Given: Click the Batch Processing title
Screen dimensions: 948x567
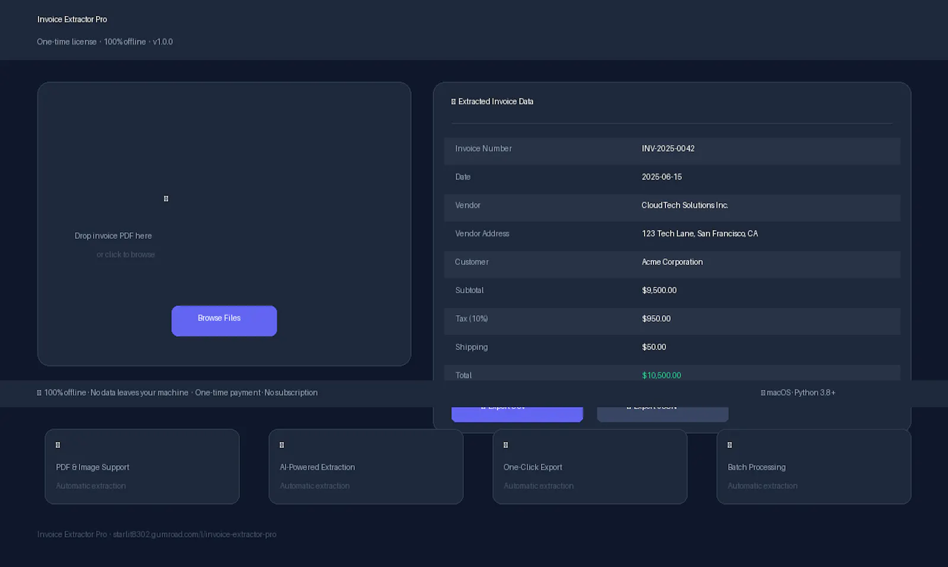Looking at the screenshot, I should [757, 467].
